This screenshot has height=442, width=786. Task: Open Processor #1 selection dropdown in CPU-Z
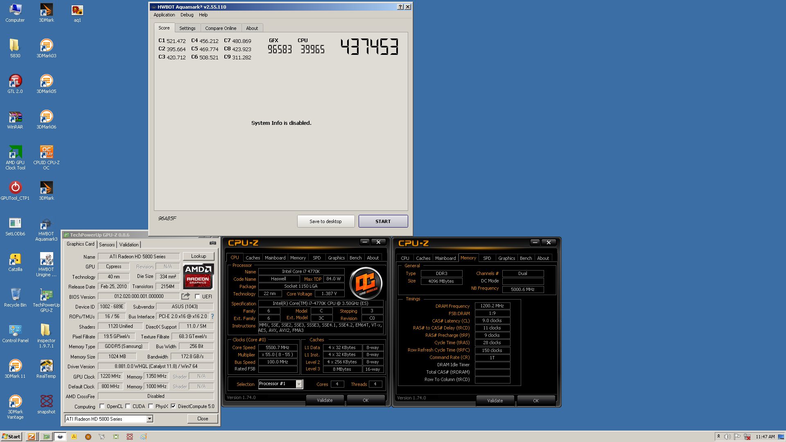point(299,384)
